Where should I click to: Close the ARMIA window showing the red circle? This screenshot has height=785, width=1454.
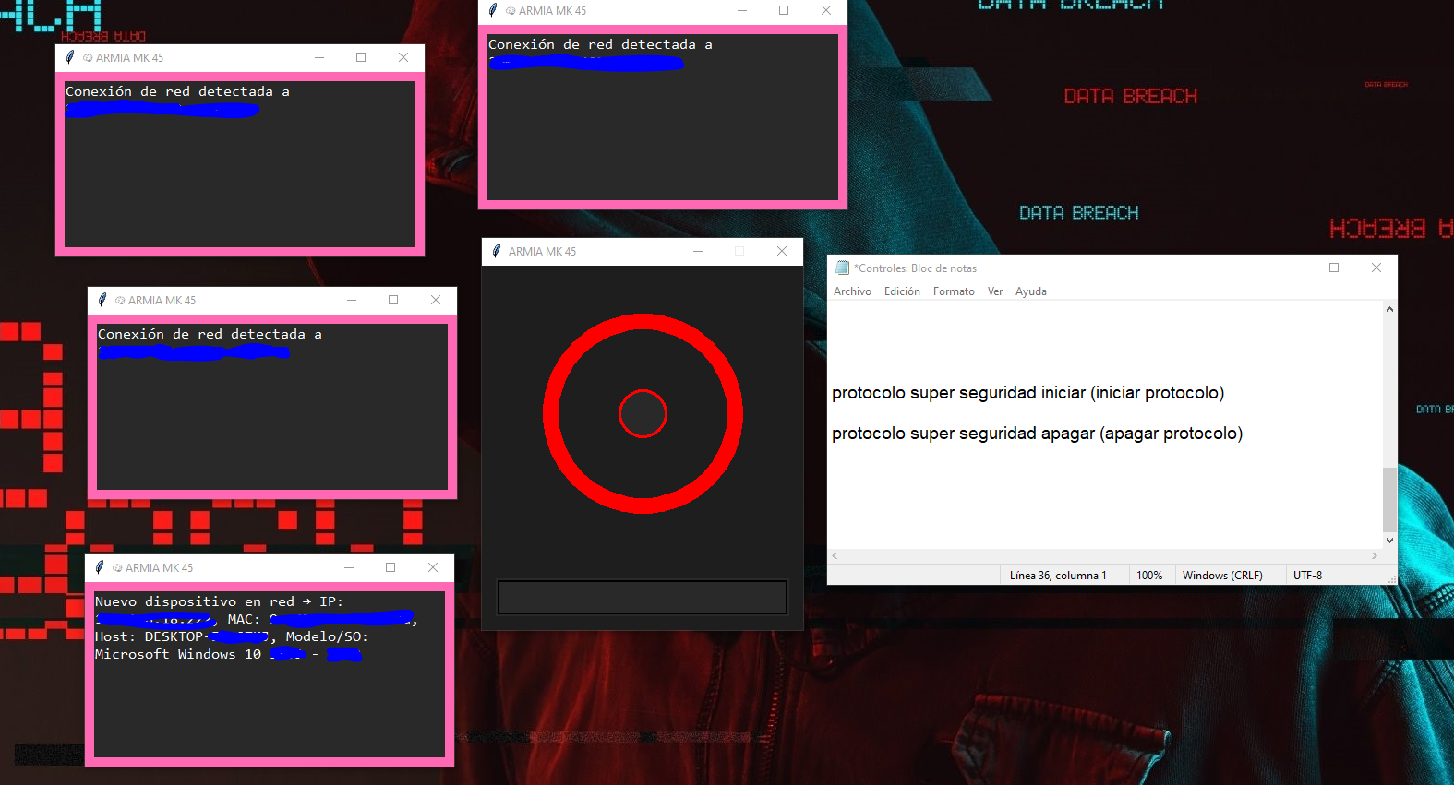(782, 251)
